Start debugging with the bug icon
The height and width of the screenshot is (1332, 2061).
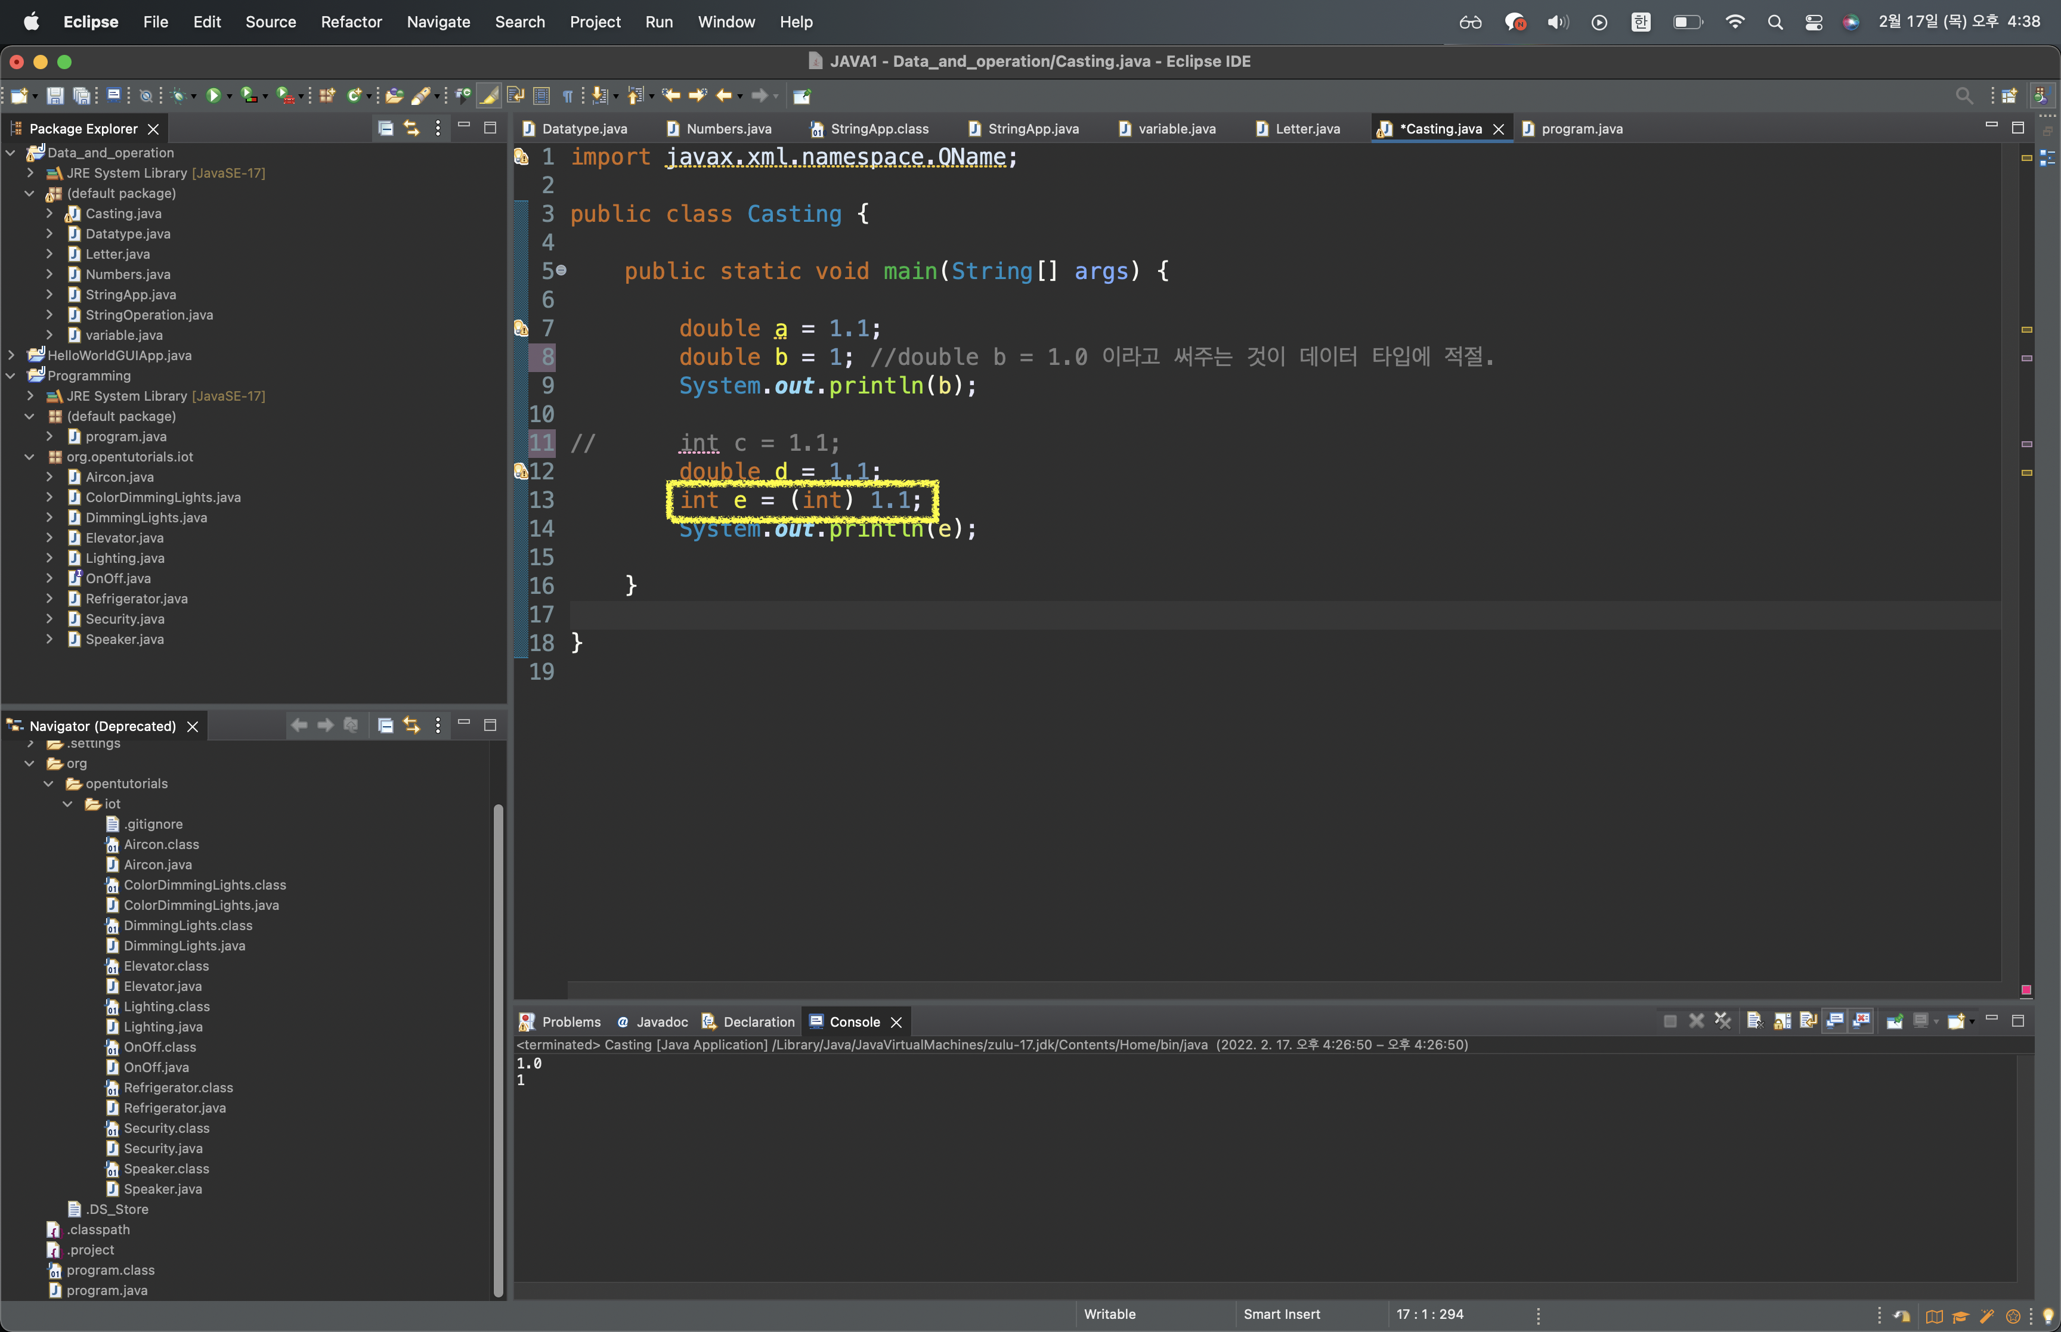[178, 96]
